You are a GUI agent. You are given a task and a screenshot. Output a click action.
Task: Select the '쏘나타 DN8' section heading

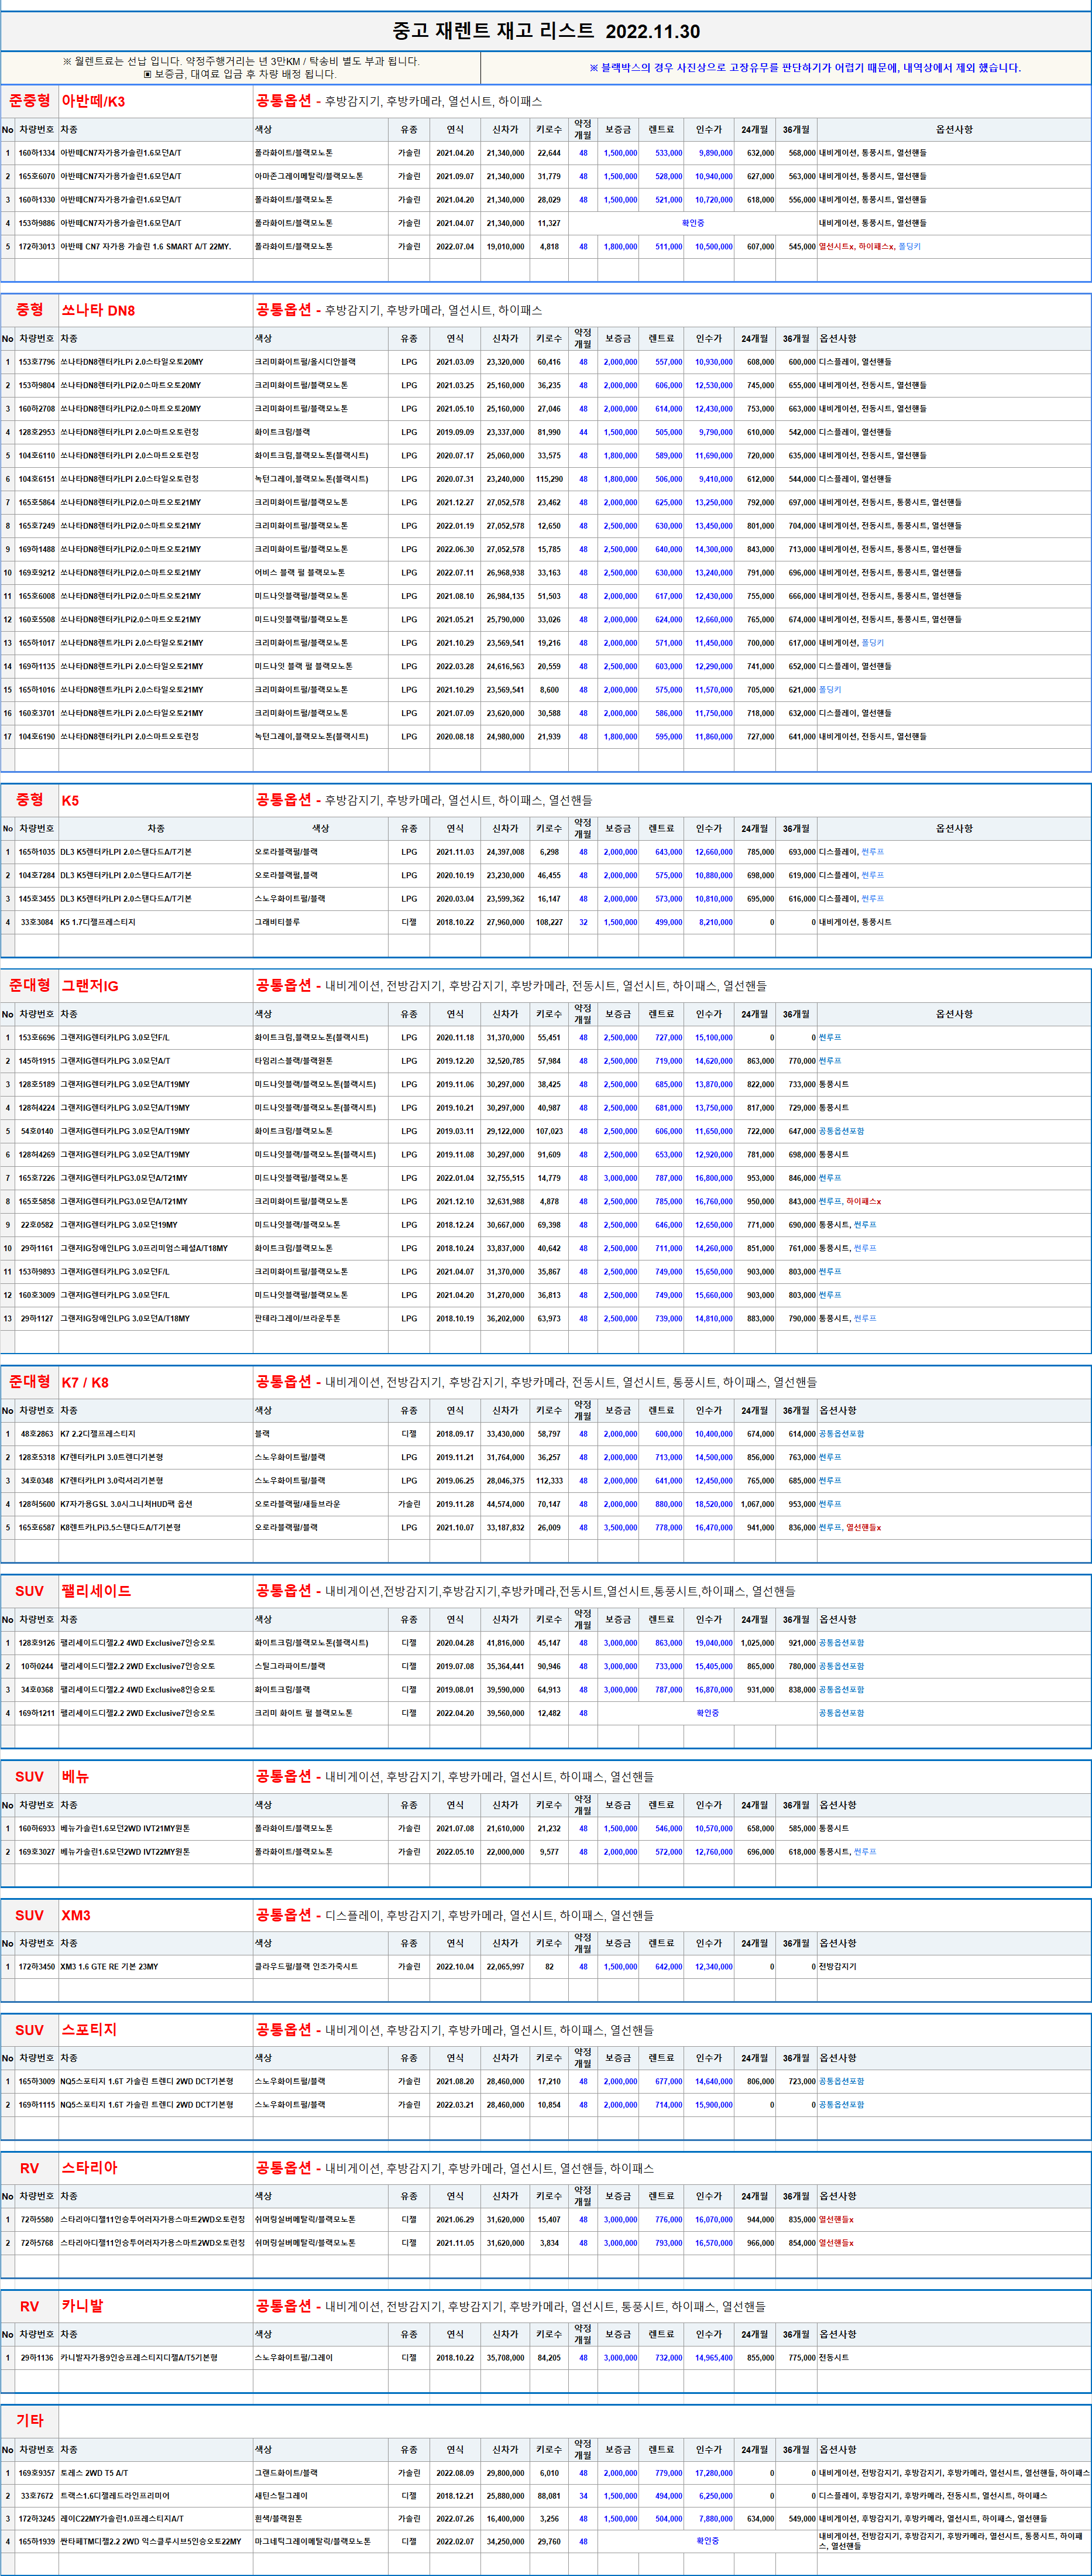click(x=98, y=310)
